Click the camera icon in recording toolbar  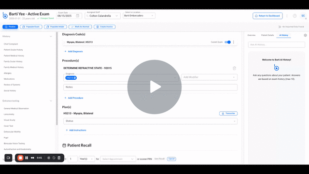(x=8, y=158)
